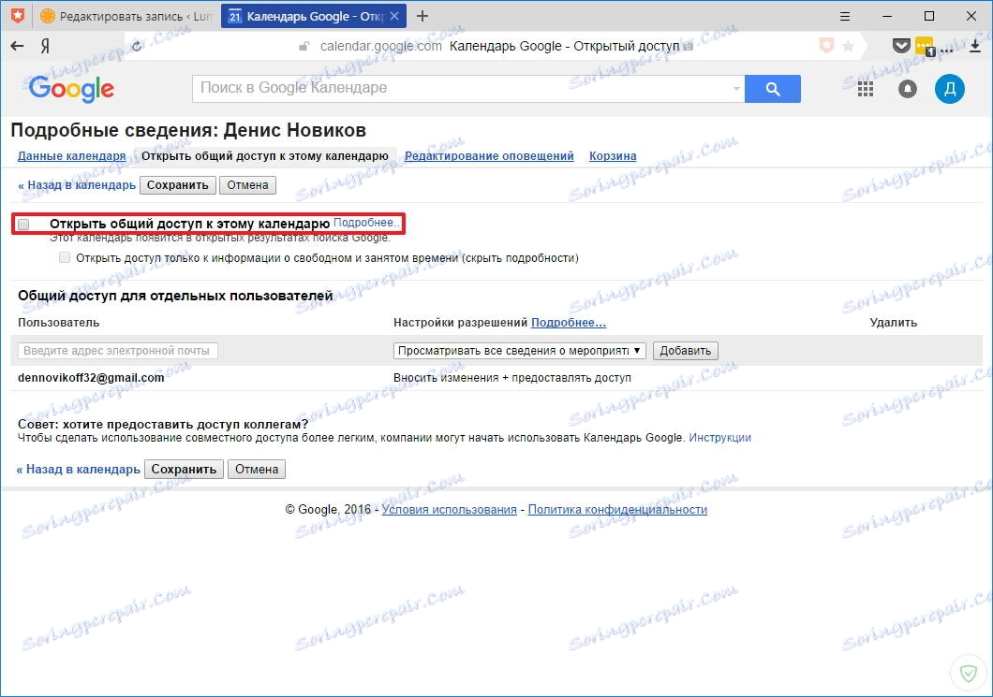Focus the email address input field

tap(118, 351)
